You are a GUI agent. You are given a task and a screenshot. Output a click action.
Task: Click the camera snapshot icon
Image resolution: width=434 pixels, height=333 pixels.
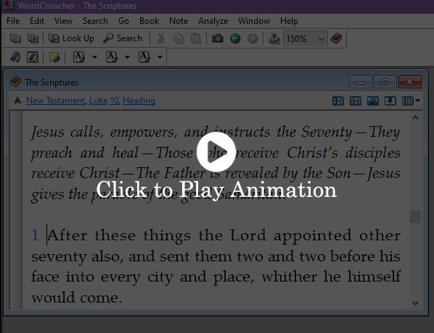pyautogui.click(x=218, y=38)
